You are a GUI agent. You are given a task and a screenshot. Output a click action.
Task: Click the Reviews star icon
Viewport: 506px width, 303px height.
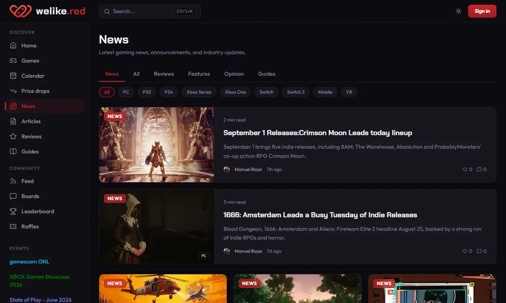tap(13, 136)
